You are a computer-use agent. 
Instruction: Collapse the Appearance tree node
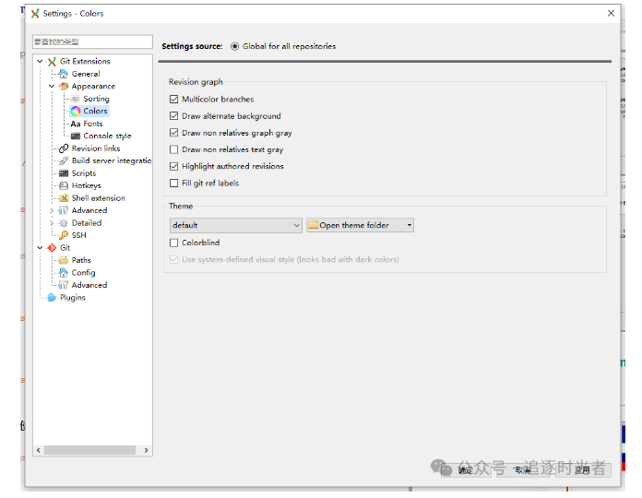(x=52, y=87)
